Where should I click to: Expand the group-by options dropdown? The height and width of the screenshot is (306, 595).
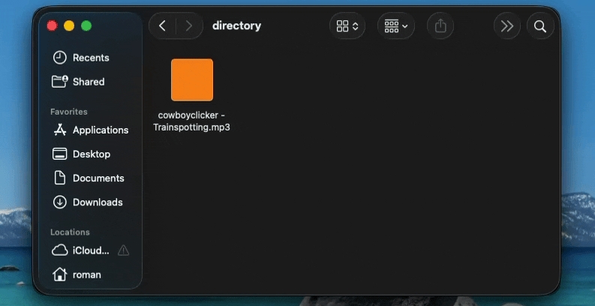click(x=395, y=25)
